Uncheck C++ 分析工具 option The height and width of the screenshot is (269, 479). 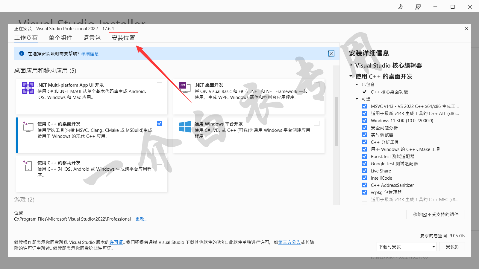pyautogui.click(x=365, y=142)
